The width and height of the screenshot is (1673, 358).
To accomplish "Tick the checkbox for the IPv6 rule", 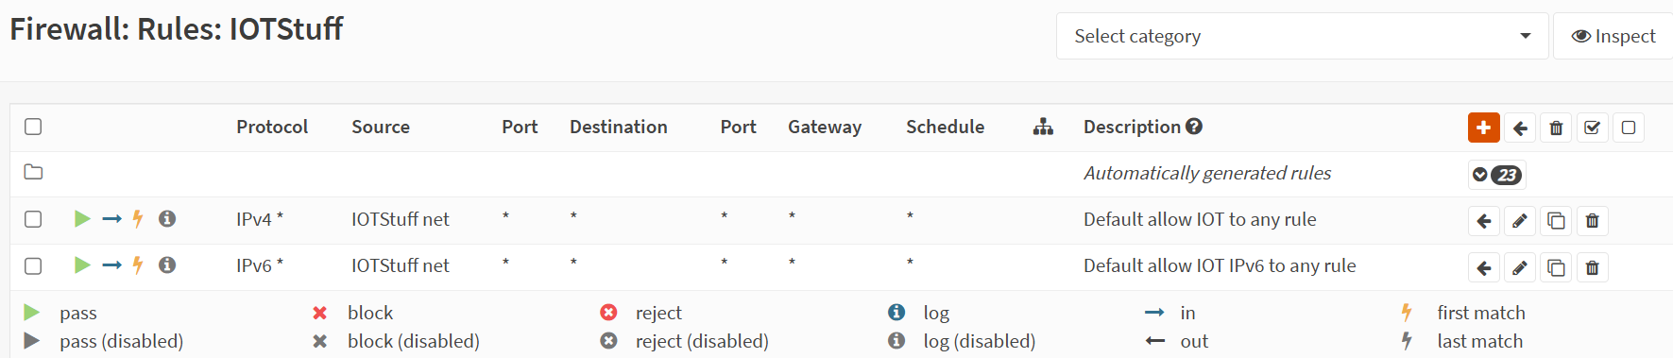I will point(33,265).
